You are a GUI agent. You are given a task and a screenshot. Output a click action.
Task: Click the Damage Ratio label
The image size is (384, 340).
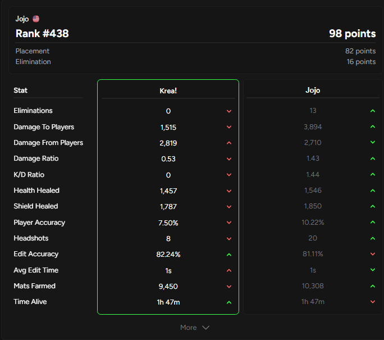(x=36, y=158)
